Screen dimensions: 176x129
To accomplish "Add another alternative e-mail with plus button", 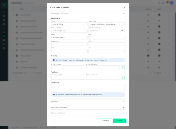I will coord(123,67).
